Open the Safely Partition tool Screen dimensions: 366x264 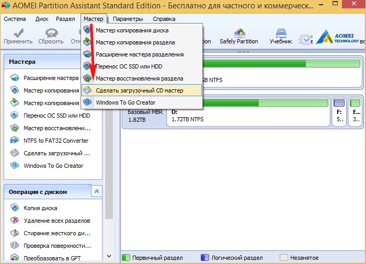click(x=238, y=37)
